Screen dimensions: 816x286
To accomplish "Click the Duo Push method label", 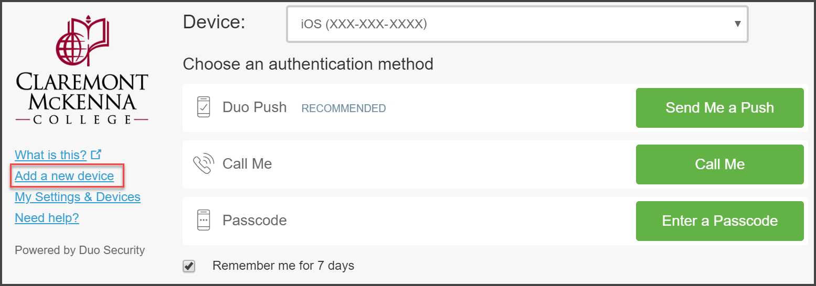I will tap(255, 107).
